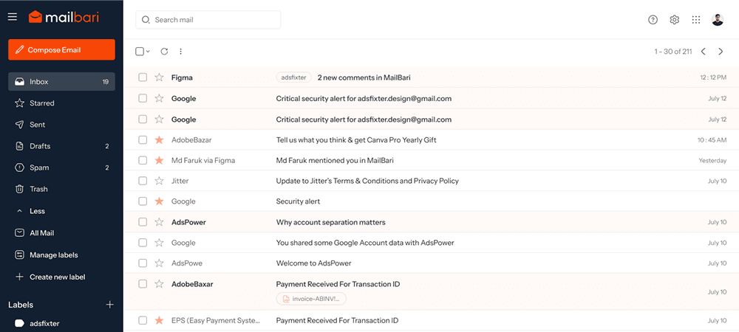Image resolution: width=739 pixels, height=332 pixels.
Task: Click the adsfixter tag on Figma email
Action: (x=293, y=77)
